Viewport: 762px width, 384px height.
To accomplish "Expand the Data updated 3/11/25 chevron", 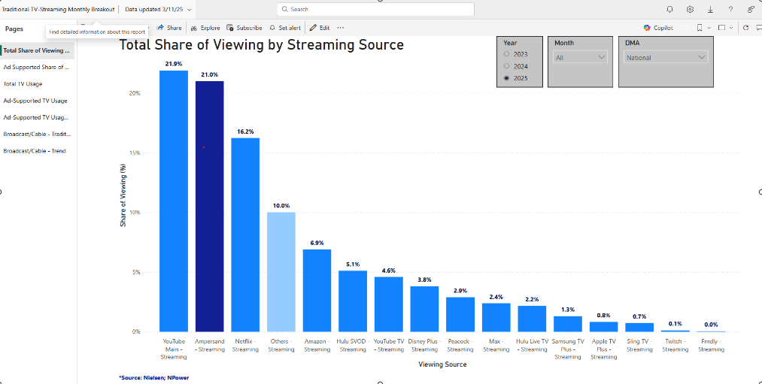I will (x=189, y=9).
